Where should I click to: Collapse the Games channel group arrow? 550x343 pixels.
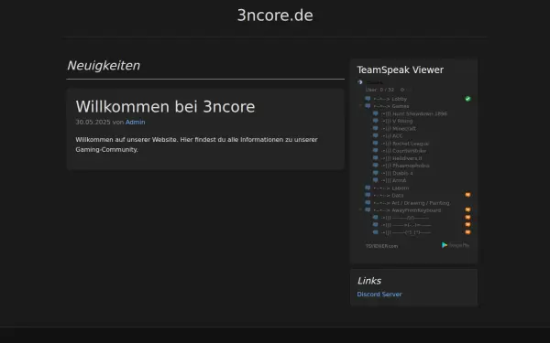point(360,106)
